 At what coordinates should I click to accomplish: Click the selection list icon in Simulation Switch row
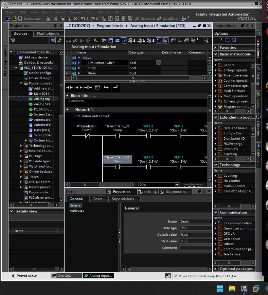point(158,63)
